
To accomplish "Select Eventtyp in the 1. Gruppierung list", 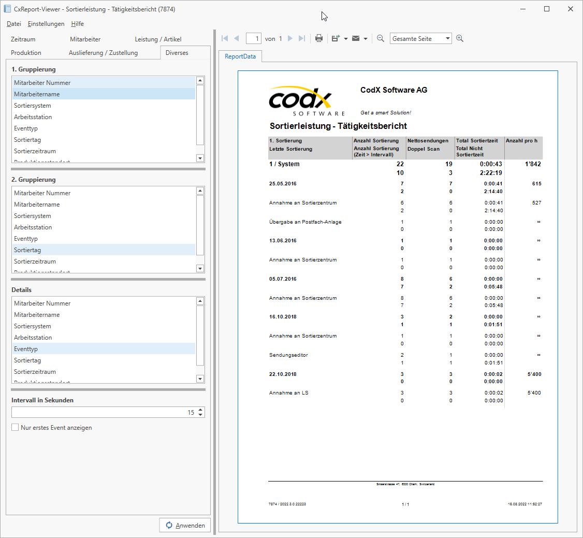I will click(104, 128).
